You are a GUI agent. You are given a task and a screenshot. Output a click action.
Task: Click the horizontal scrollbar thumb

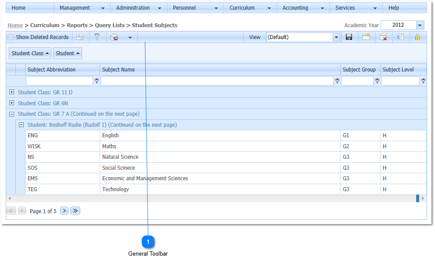[x=417, y=198]
